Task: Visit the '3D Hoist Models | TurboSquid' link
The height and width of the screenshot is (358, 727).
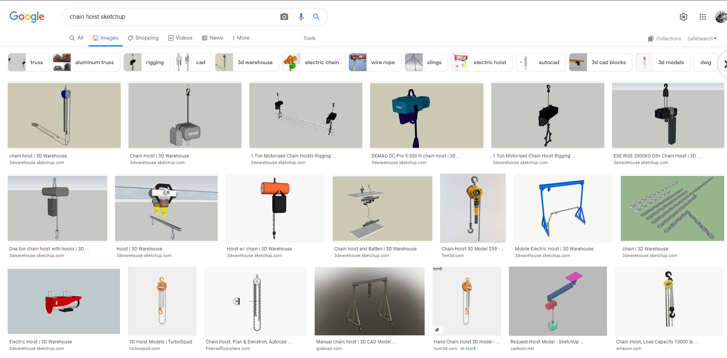Action: (161, 341)
